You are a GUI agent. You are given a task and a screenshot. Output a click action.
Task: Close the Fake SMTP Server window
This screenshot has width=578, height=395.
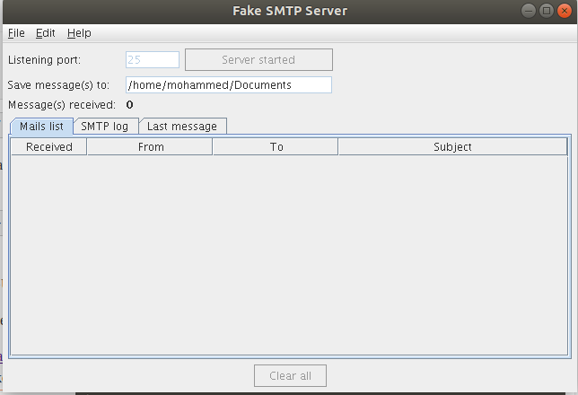(x=562, y=11)
